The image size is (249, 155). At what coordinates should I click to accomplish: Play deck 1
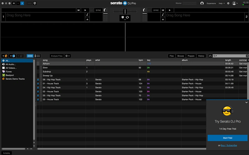click(85, 10)
